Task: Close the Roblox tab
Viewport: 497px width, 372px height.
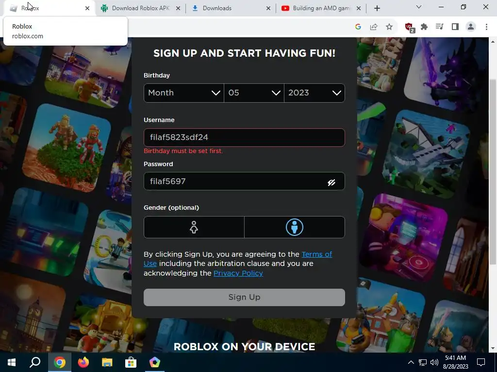Action: click(87, 9)
